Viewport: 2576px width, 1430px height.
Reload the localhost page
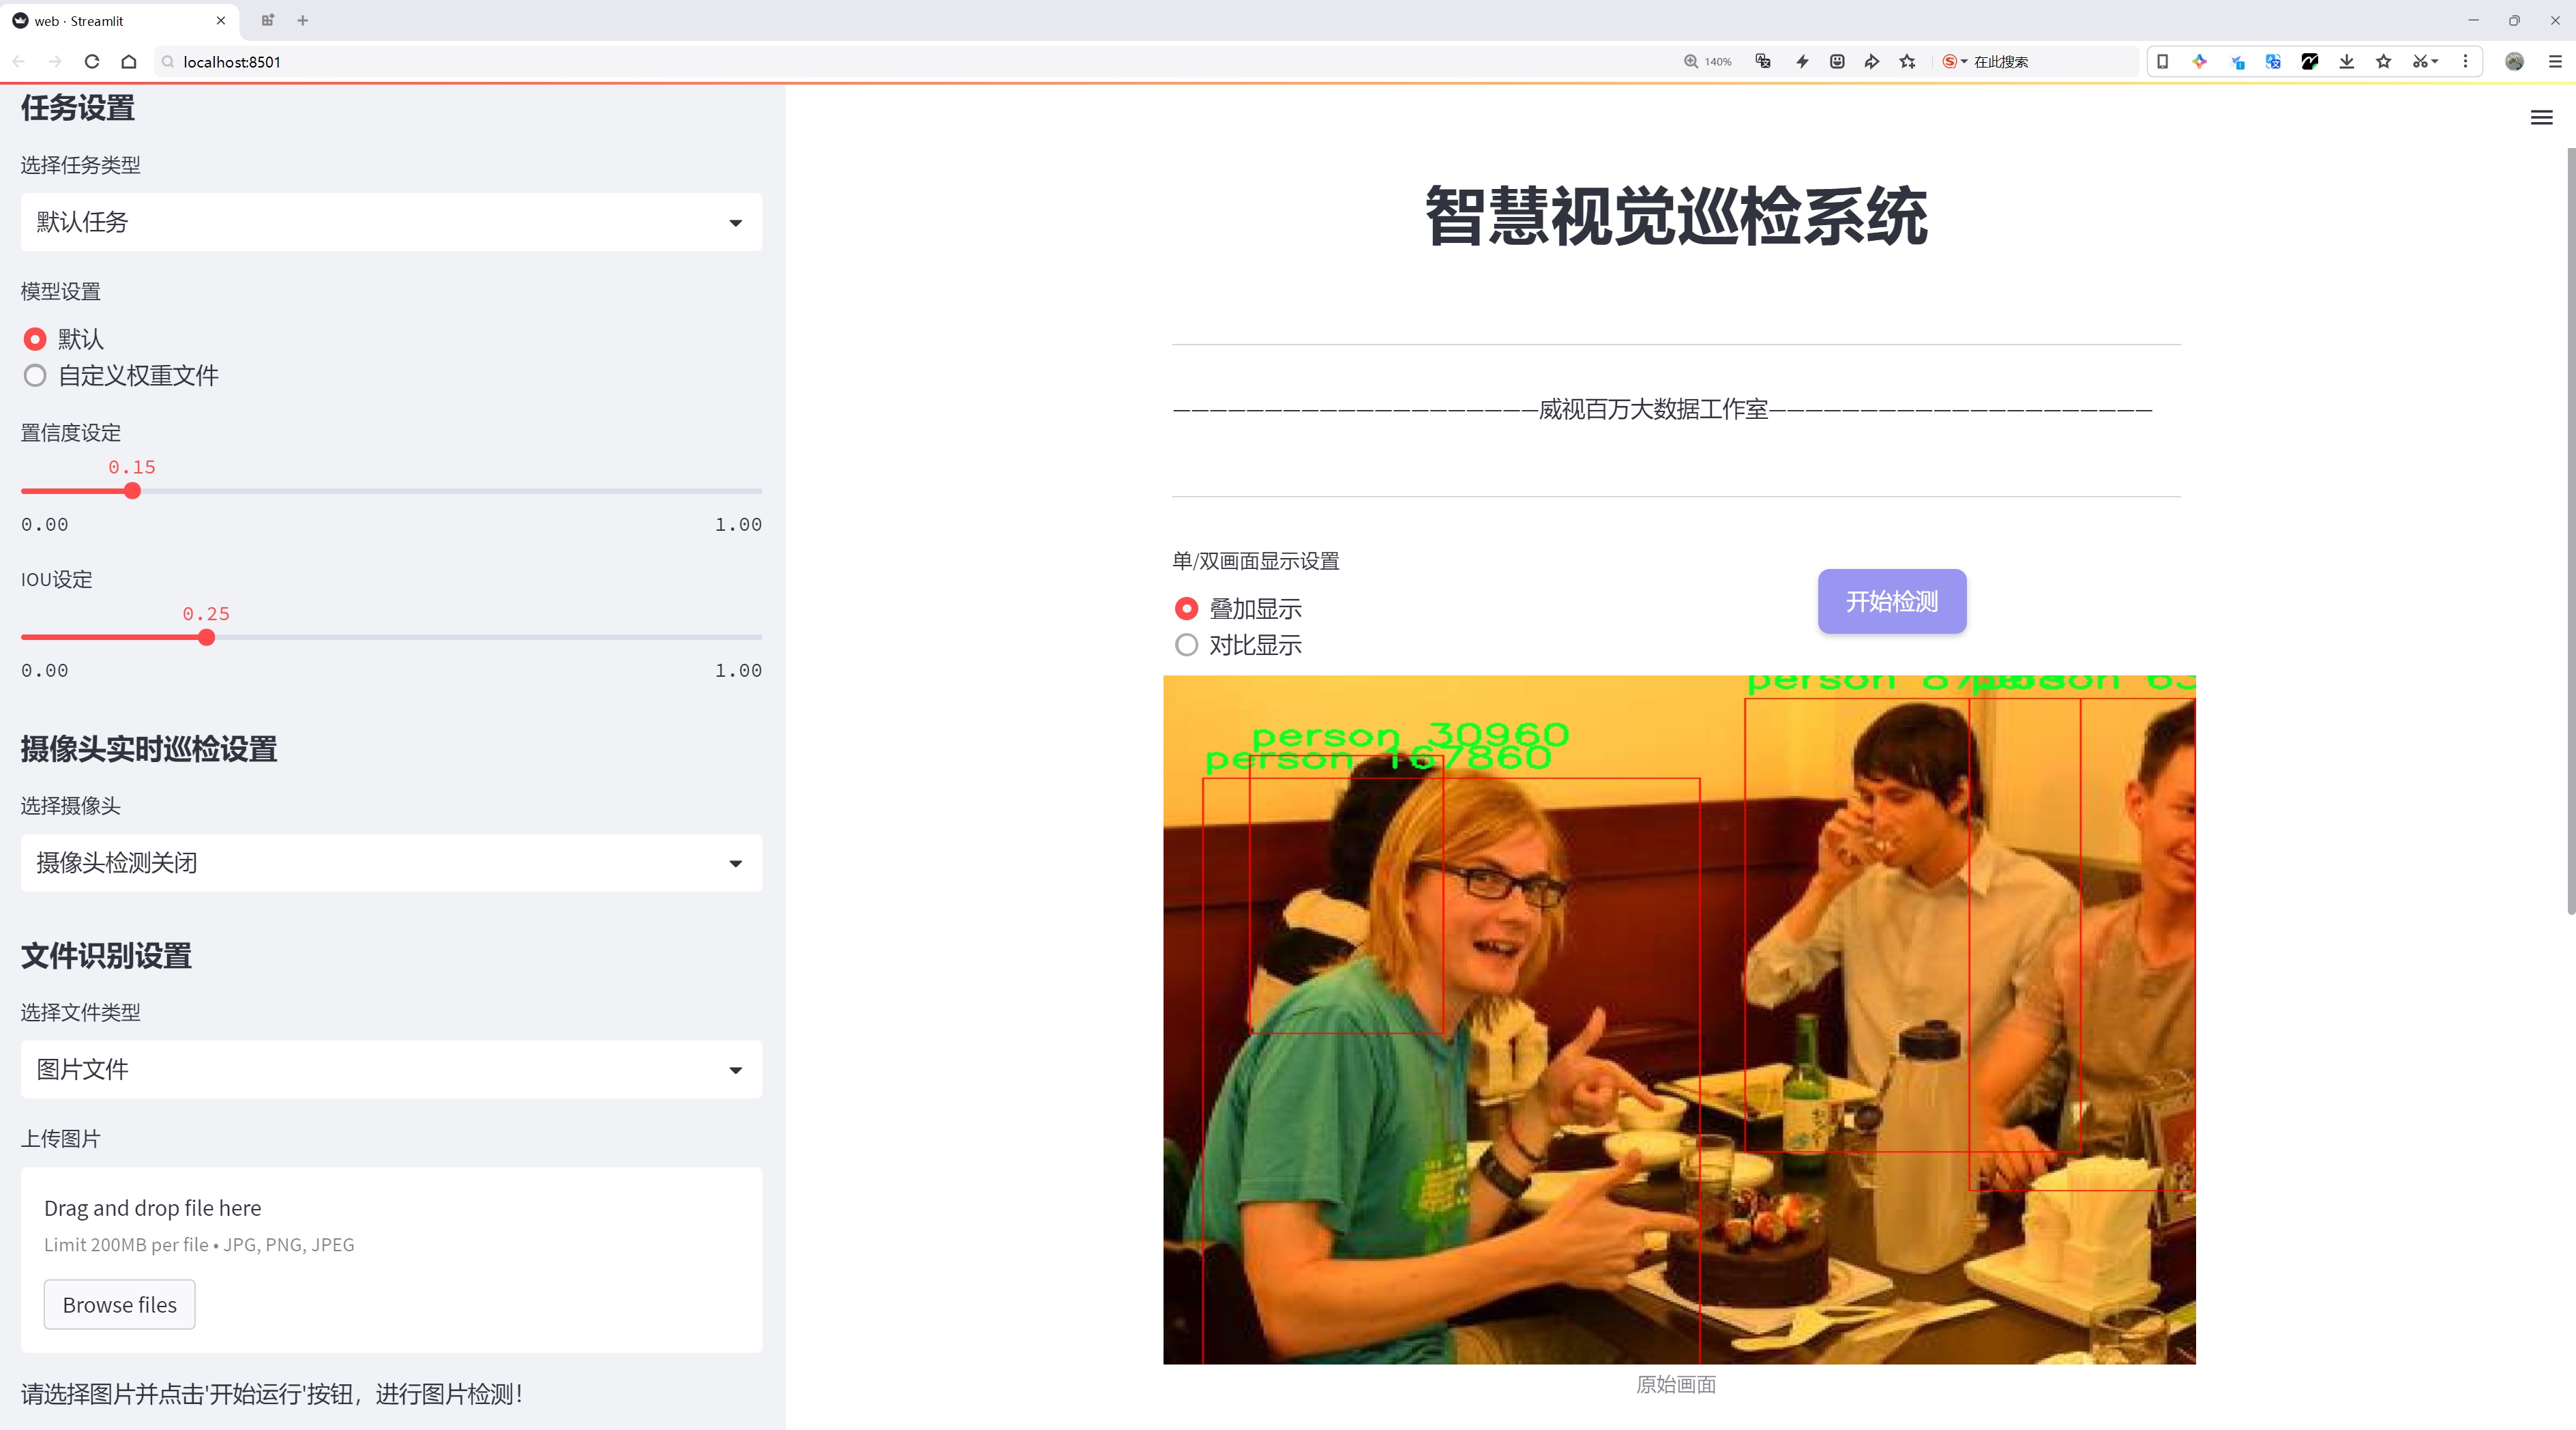click(92, 62)
